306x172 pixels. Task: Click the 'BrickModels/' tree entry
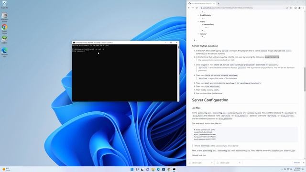[x=206, y=15]
